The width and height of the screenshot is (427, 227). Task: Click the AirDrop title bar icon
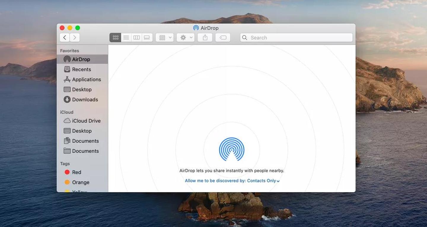click(x=196, y=28)
